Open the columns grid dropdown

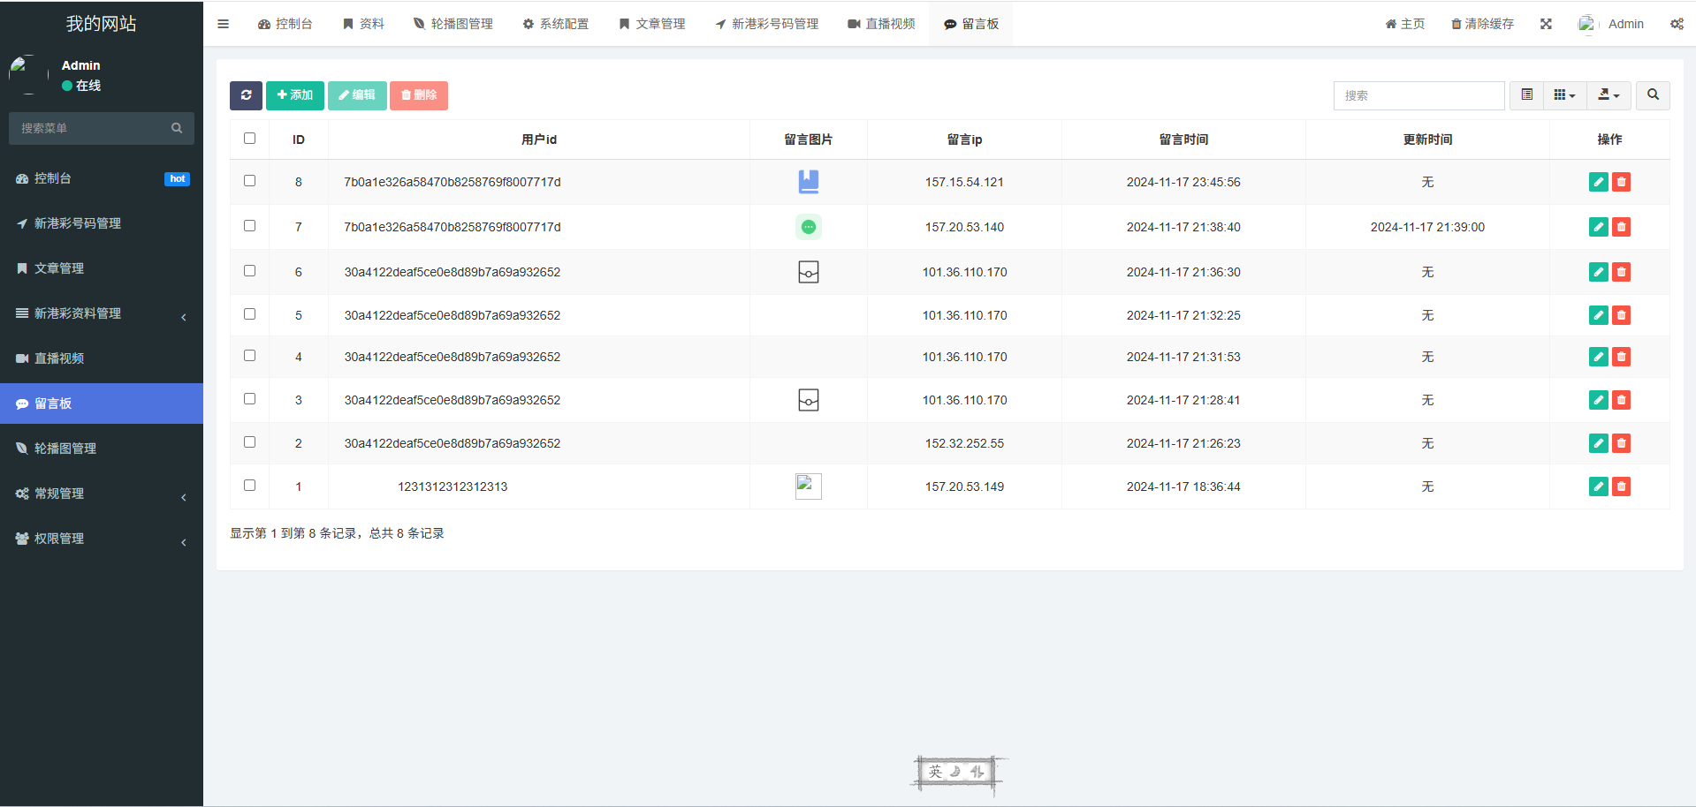[1564, 95]
